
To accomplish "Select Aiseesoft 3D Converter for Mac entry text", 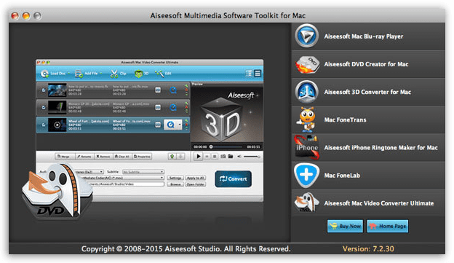I will point(367,93).
